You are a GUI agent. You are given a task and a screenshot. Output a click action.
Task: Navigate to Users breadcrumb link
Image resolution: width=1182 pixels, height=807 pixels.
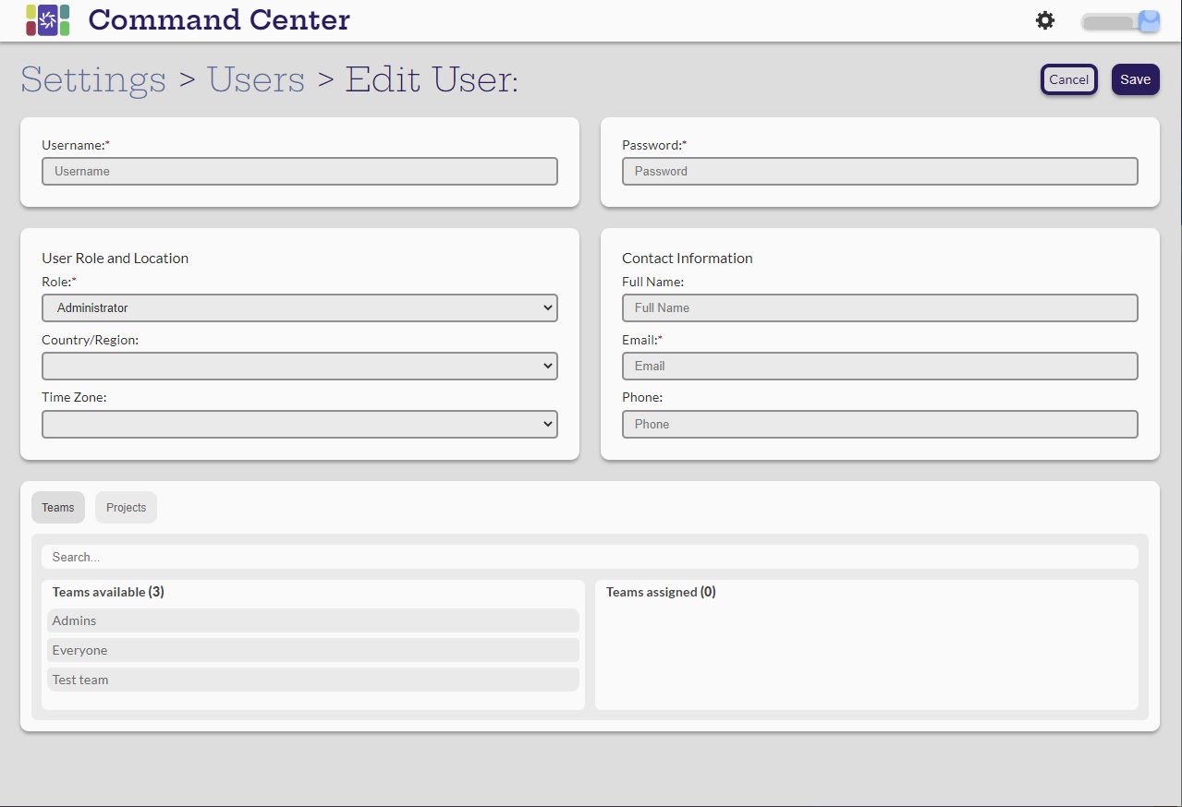pos(256,79)
